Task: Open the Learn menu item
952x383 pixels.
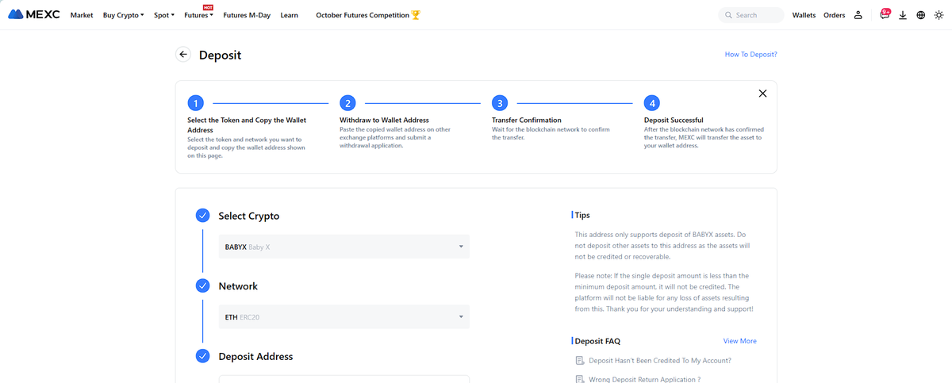Action: 290,15
